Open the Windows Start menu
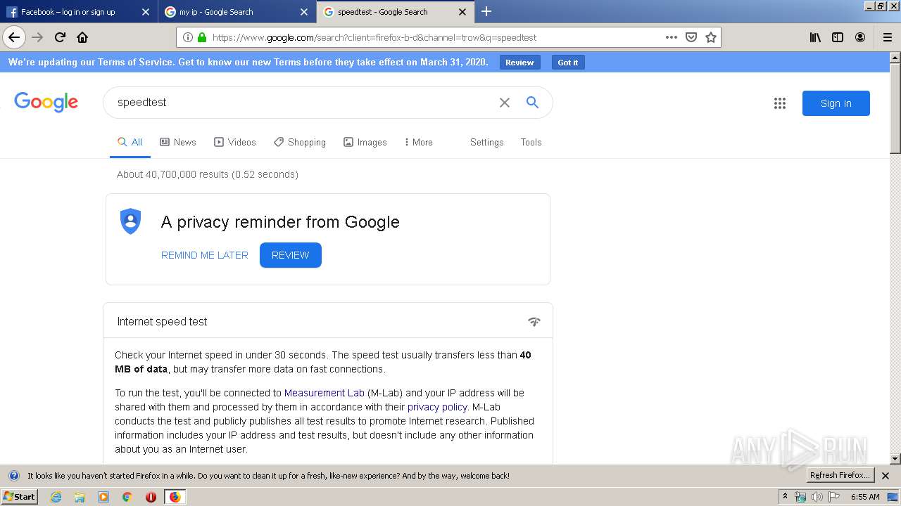 pyautogui.click(x=20, y=497)
